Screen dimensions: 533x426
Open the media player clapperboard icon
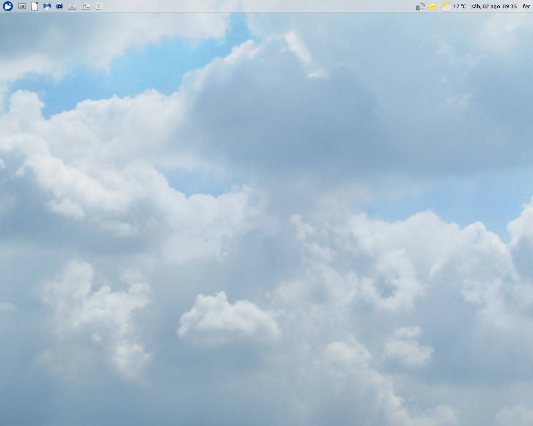(x=60, y=6)
